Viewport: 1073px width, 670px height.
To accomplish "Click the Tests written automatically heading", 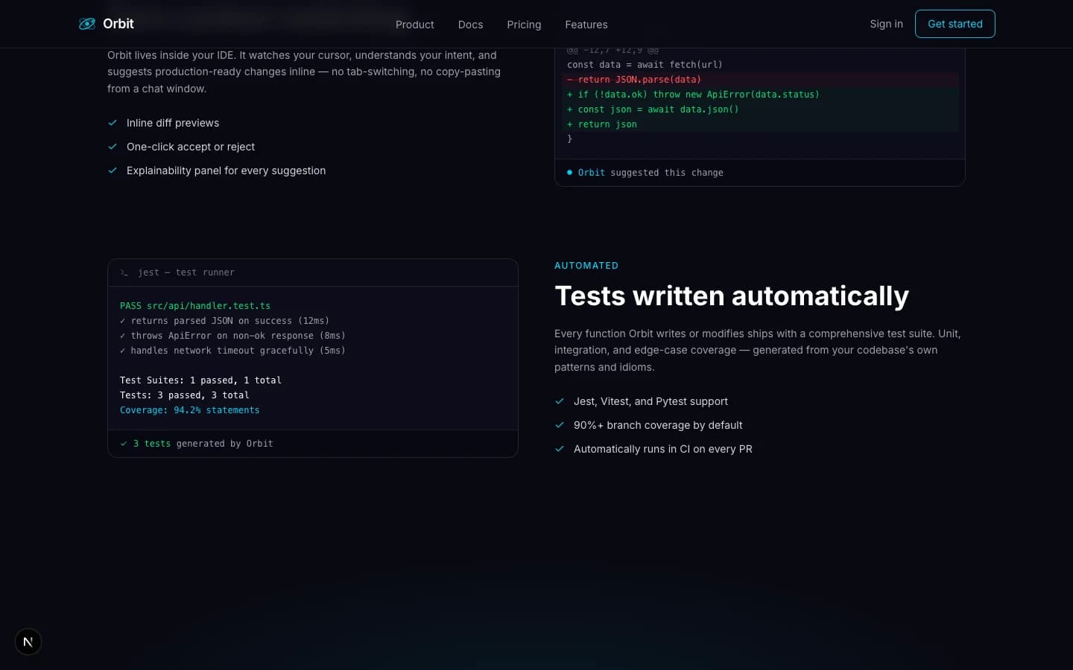I will (732, 296).
